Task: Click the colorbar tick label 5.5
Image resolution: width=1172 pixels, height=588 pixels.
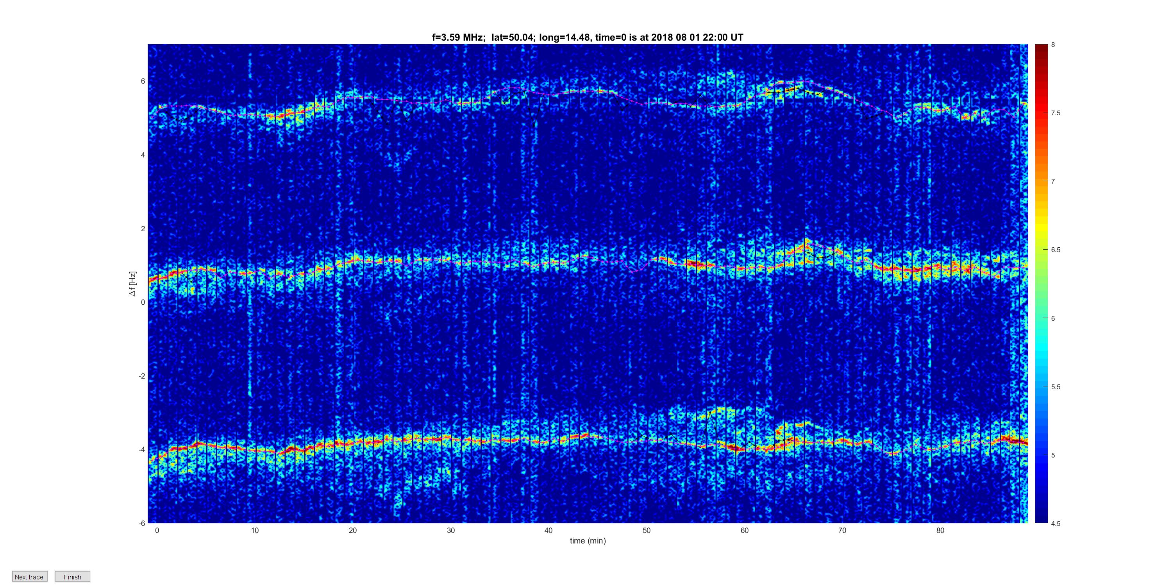Action: tap(1056, 387)
